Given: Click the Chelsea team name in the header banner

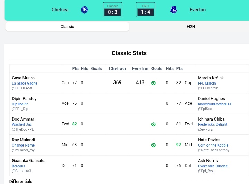Looking at the screenshot, I should [60, 10].
